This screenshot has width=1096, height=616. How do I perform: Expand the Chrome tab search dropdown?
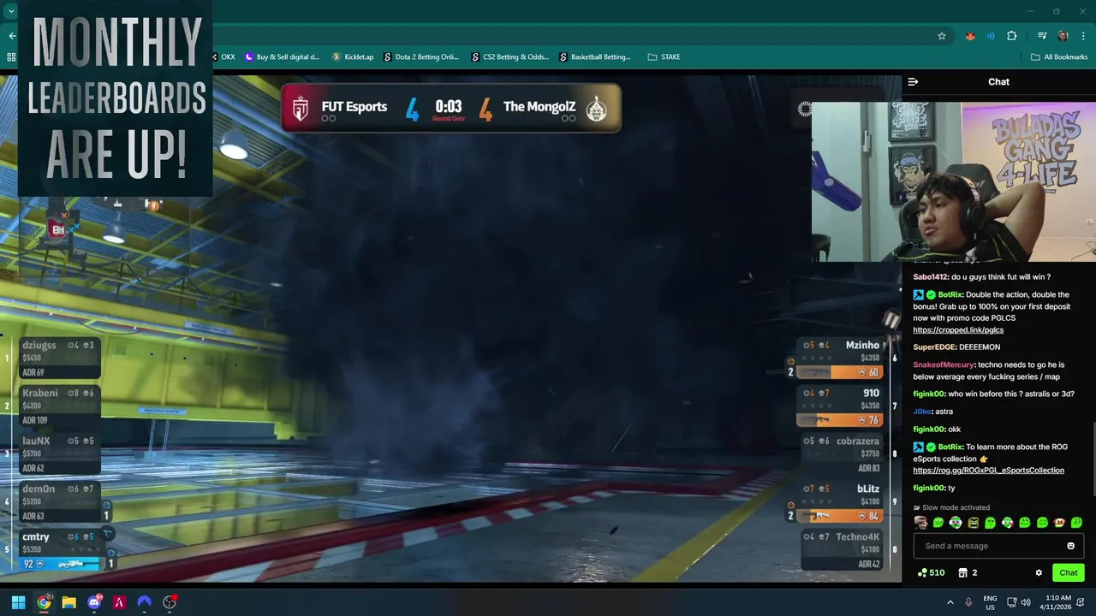pyautogui.click(x=11, y=11)
